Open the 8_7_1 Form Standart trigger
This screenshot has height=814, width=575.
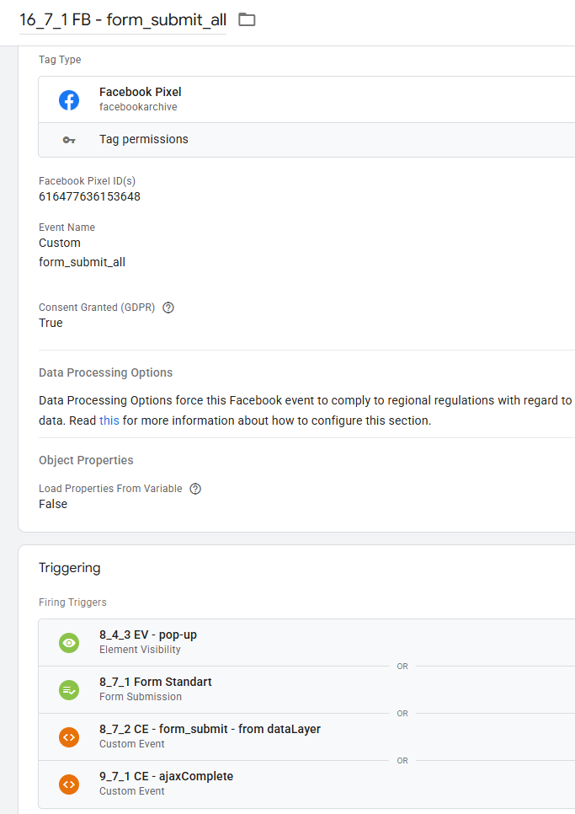tap(155, 683)
